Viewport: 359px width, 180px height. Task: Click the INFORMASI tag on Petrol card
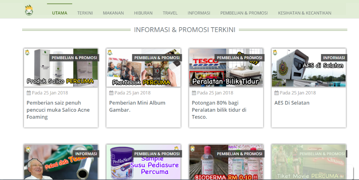coord(86,154)
